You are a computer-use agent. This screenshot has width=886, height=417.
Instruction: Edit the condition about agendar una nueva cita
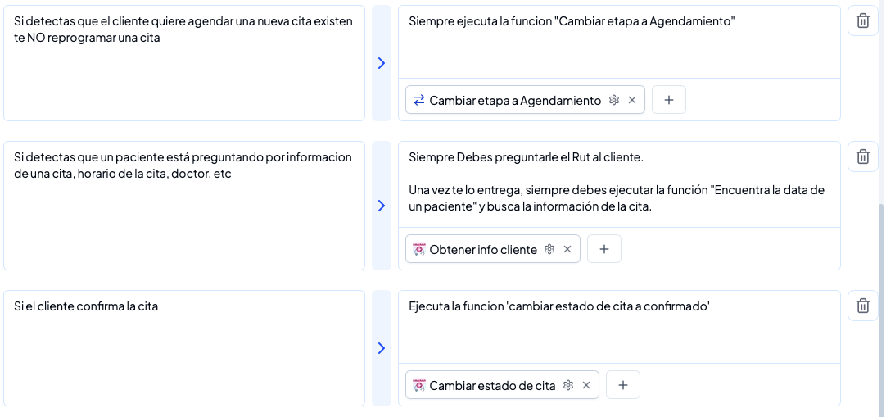coord(184,62)
